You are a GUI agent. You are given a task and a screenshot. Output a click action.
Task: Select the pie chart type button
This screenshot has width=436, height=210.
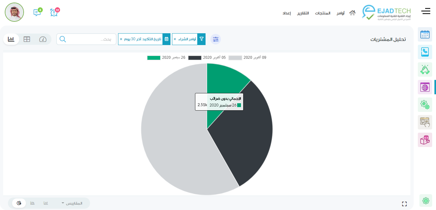tap(19, 203)
